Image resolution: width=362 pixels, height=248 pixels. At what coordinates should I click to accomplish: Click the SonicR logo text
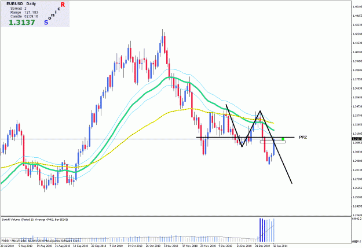[54, 13]
